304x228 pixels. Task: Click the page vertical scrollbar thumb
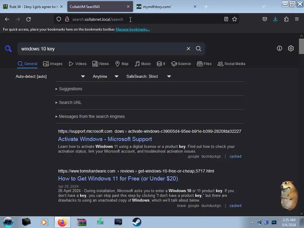(x=301, y=46)
